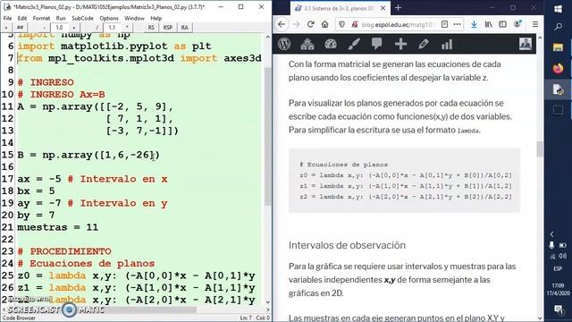Click the Firefox taskbar icon
The image size is (572, 322).
558,68
